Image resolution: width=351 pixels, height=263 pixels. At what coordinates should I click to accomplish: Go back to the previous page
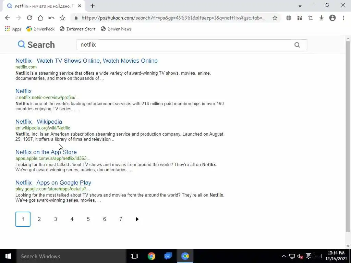pos(8,18)
